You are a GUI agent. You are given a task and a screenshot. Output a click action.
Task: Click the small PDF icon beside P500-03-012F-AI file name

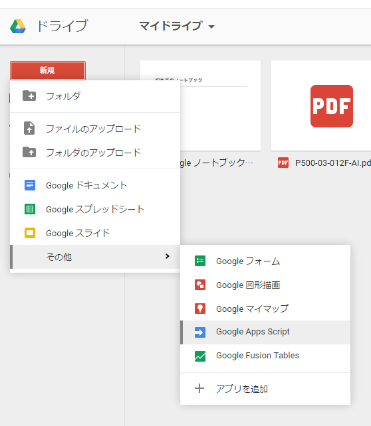(283, 163)
